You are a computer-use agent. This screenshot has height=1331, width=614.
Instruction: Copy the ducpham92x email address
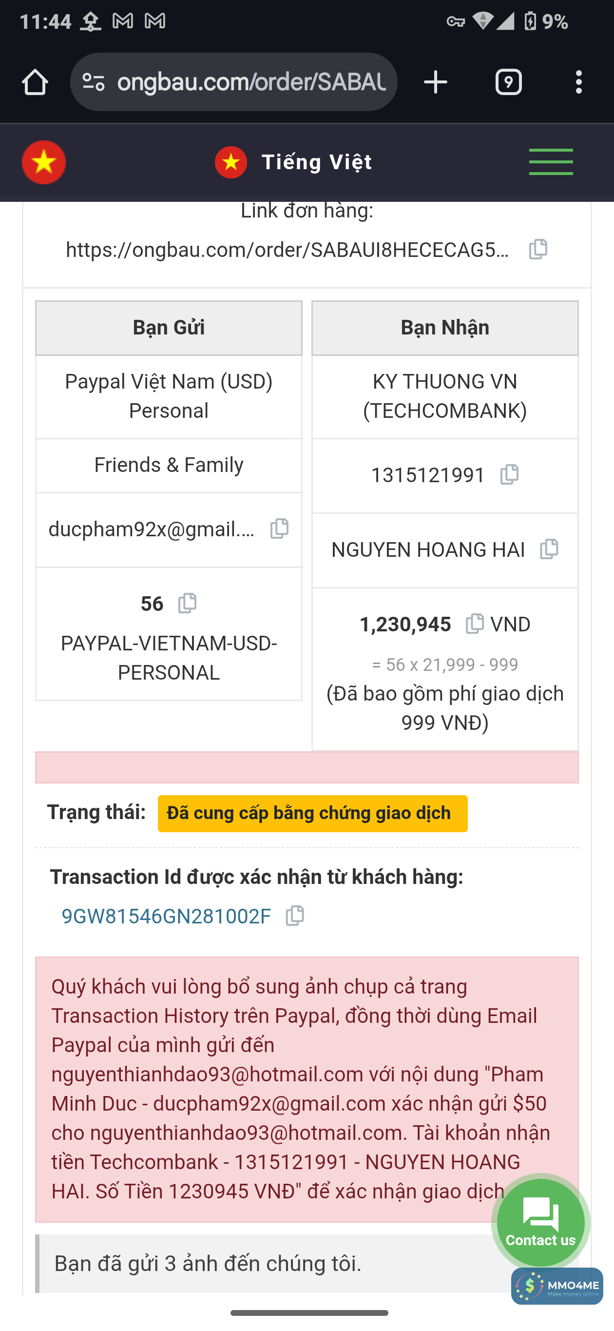279,528
